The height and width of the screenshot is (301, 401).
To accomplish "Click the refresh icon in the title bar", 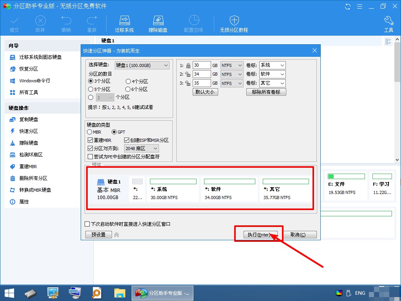I will coord(348,6).
